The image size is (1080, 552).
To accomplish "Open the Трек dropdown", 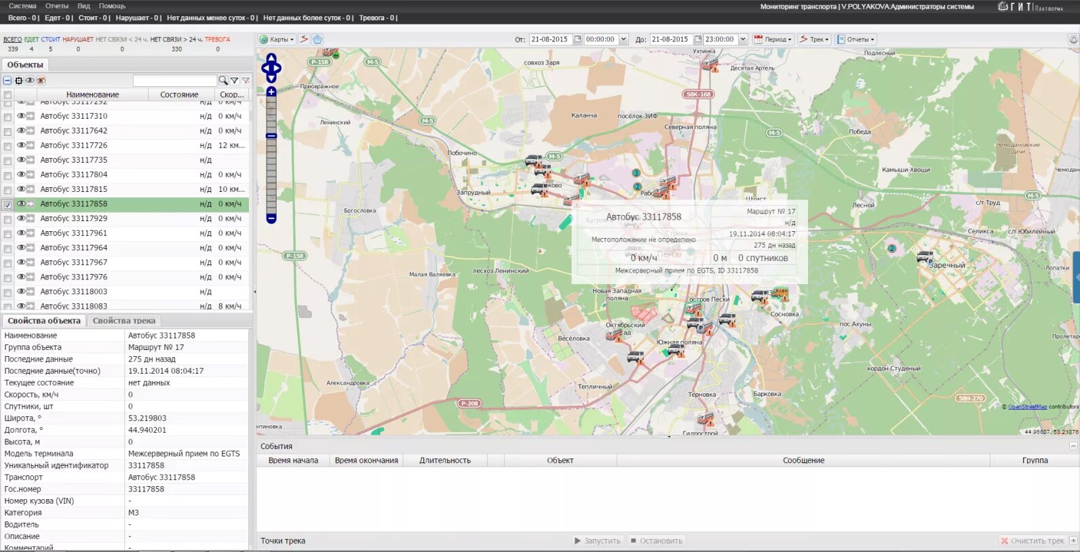I will (814, 39).
